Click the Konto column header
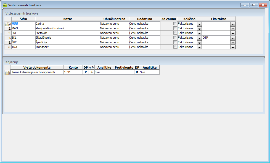The width and height of the screenshot is (270, 163). 73,68
